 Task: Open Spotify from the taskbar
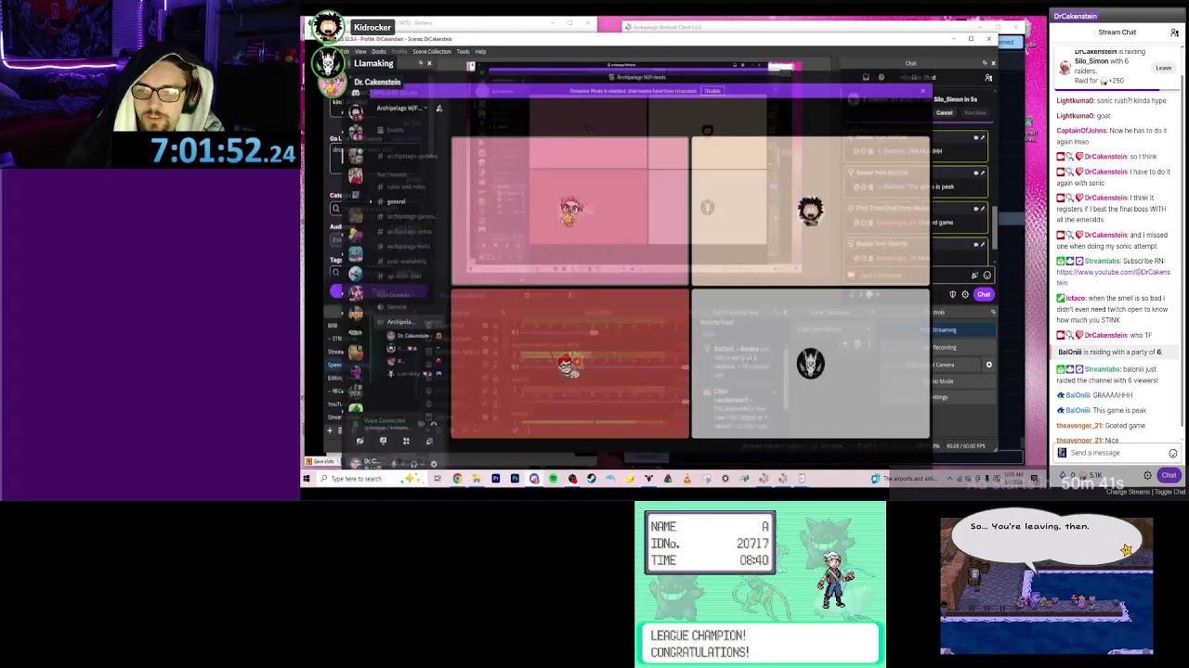point(553,479)
